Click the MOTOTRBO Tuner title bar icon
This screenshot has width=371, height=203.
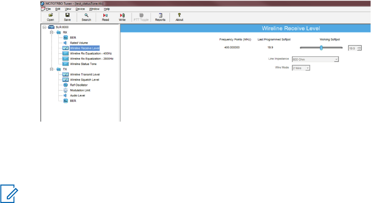click(42, 3)
